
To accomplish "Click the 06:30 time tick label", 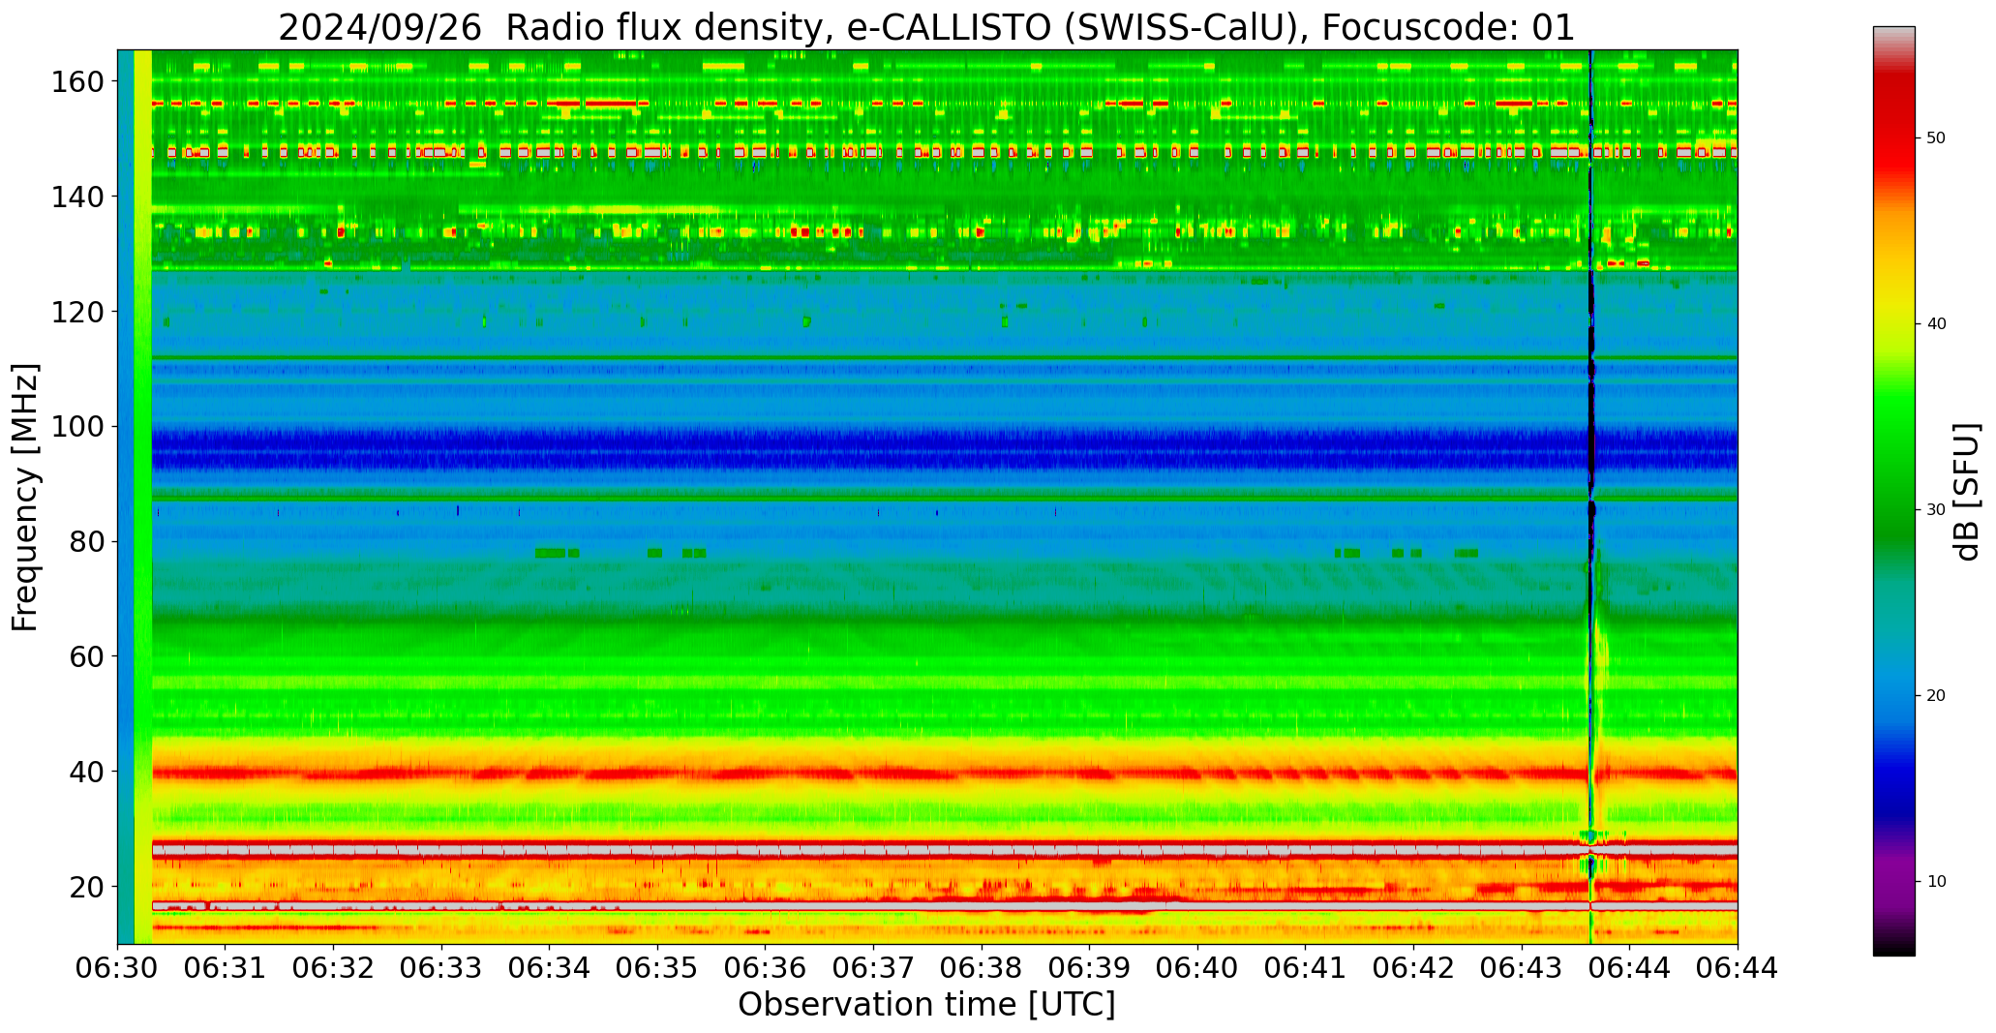I will 118,967.
